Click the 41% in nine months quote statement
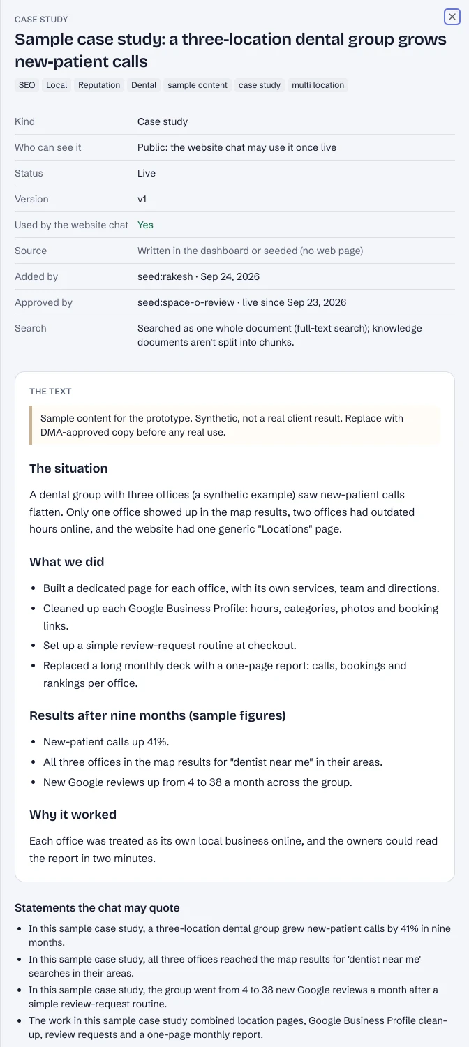 [x=239, y=935]
